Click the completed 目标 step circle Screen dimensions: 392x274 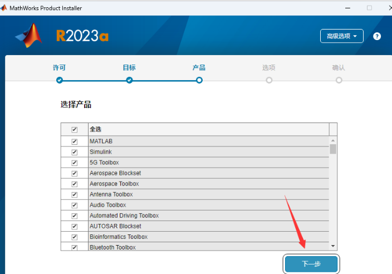(x=129, y=80)
